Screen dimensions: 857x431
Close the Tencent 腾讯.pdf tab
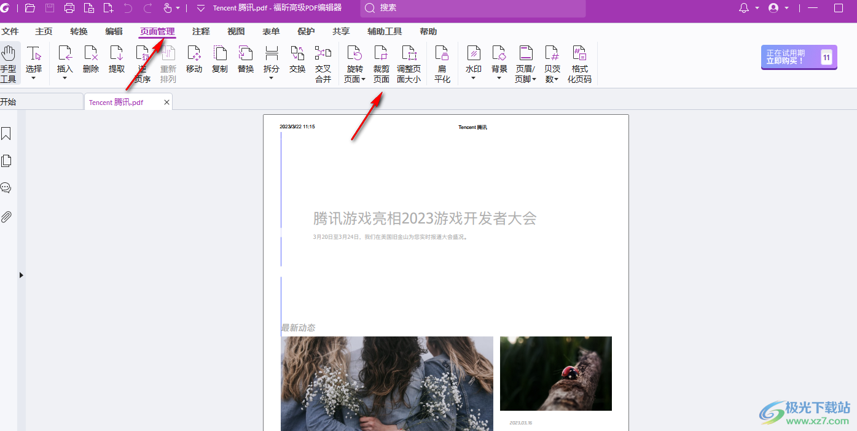(166, 103)
